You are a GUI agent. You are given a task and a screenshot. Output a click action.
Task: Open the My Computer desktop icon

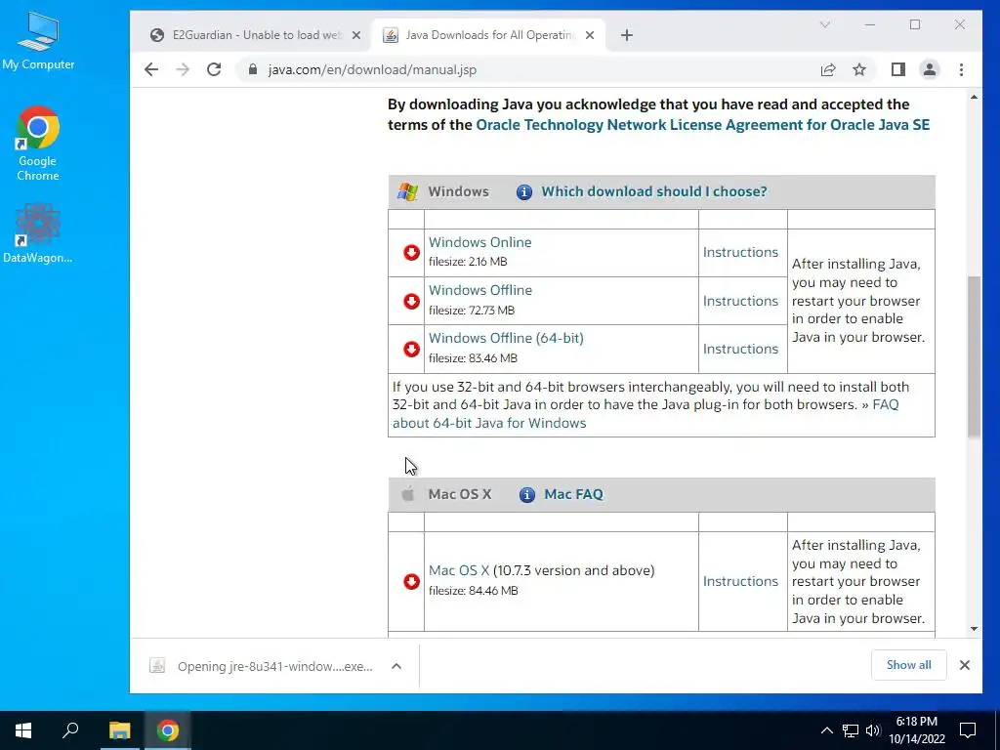pos(38,41)
